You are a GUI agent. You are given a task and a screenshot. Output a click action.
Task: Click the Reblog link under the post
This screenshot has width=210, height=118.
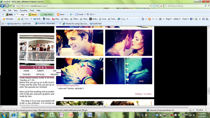(x=138, y=94)
